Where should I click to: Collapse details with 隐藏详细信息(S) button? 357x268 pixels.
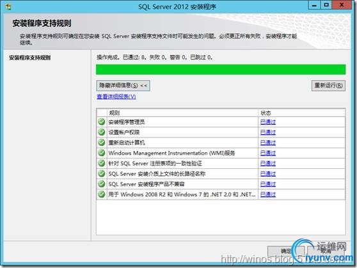click(x=123, y=86)
